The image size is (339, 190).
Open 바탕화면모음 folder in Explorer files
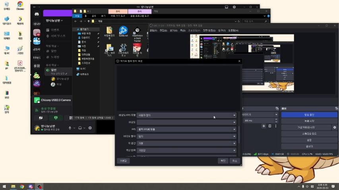109,33
